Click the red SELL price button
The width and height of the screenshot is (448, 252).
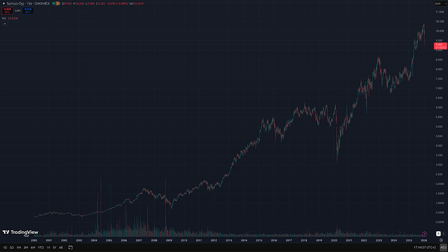pos(7,10)
